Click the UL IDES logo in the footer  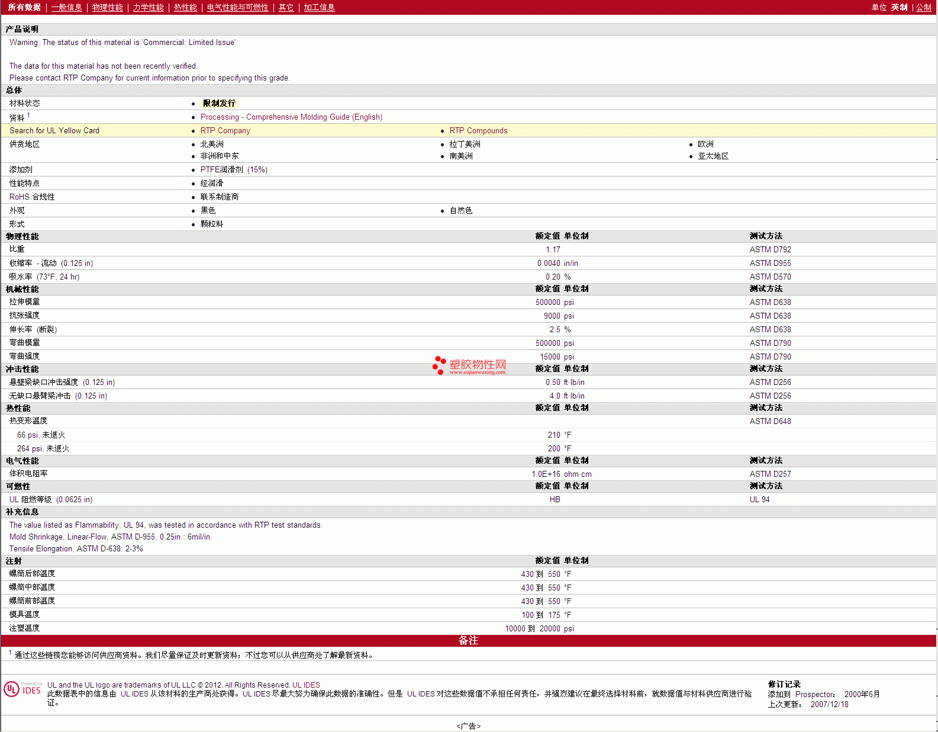point(23,689)
